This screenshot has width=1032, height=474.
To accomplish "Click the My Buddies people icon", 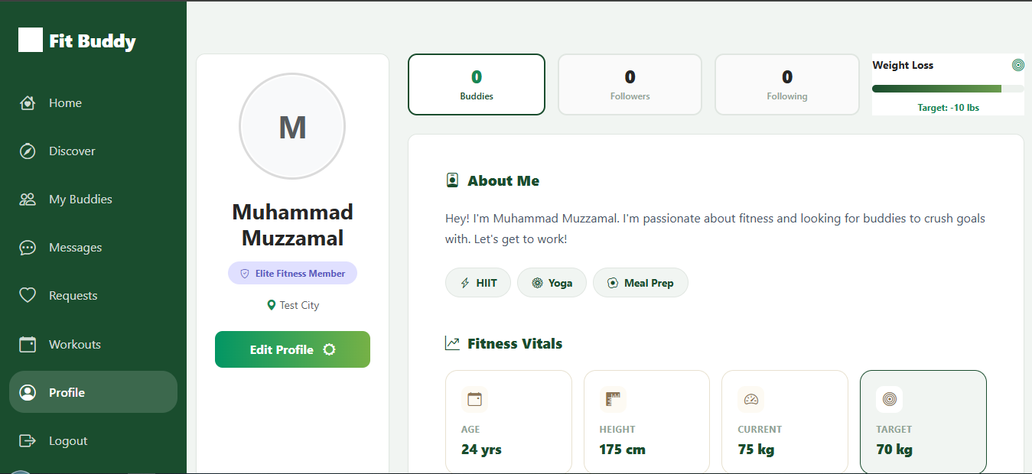I will (28, 200).
